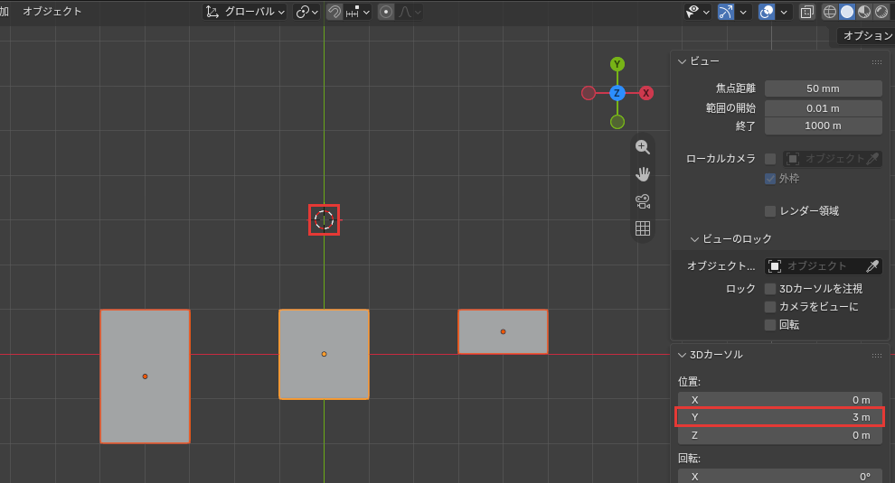The image size is (895, 483).
Task: Click the 3D cursor in the viewport
Action: (x=325, y=219)
